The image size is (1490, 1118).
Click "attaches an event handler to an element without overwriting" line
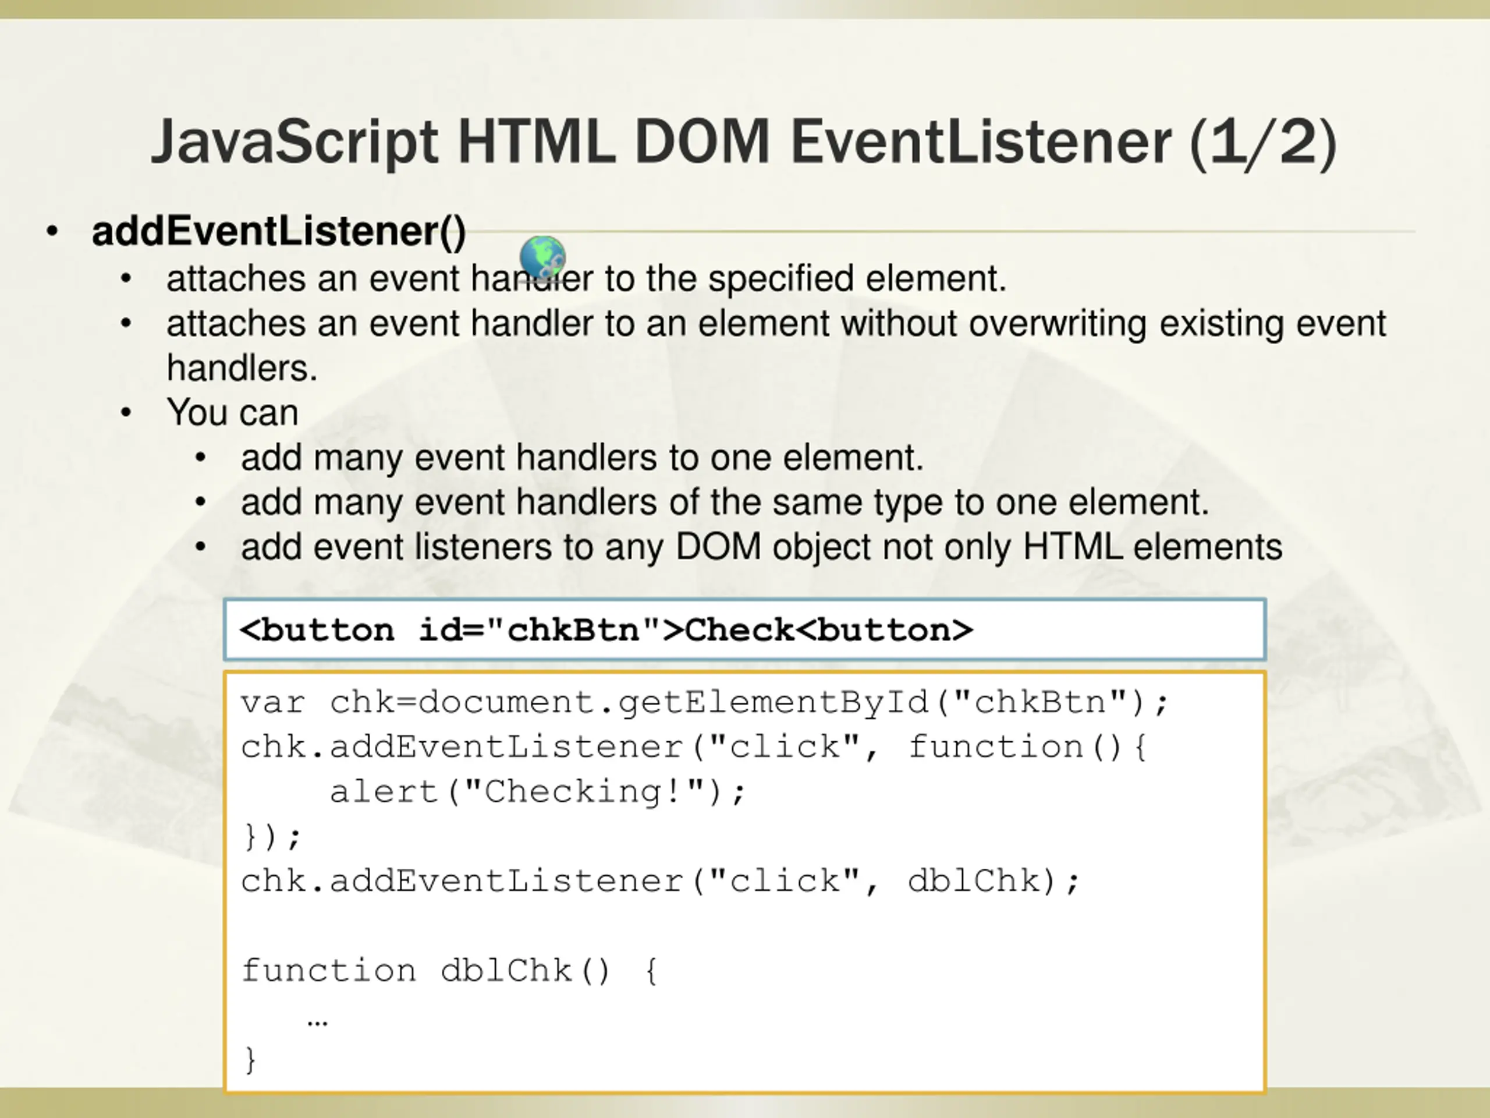[776, 324]
